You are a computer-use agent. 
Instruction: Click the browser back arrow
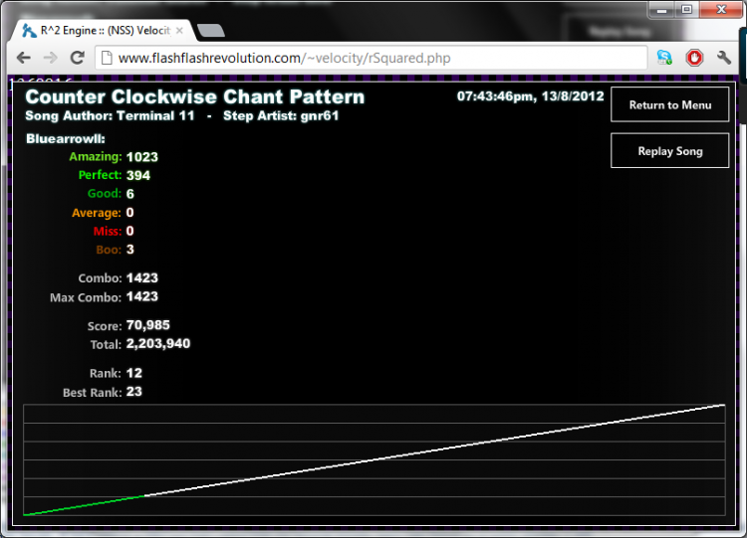click(23, 58)
